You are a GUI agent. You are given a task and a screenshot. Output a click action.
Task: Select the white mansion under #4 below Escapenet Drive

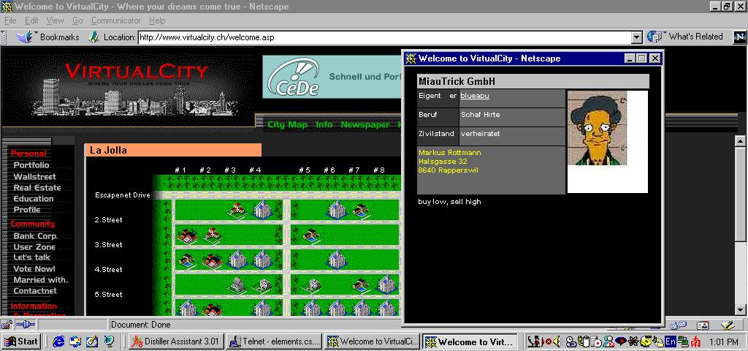[262, 208]
